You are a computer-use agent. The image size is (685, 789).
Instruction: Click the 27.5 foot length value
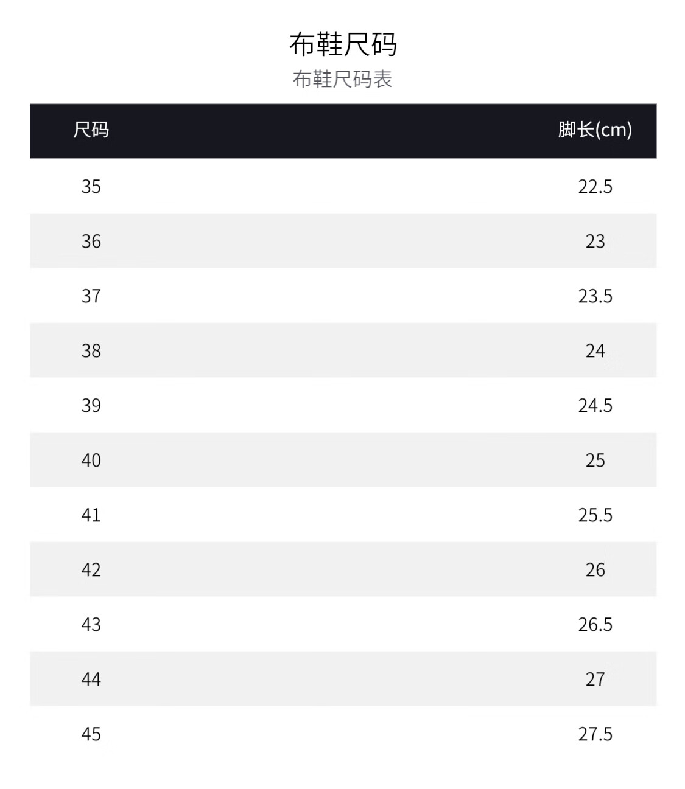pyautogui.click(x=595, y=734)
